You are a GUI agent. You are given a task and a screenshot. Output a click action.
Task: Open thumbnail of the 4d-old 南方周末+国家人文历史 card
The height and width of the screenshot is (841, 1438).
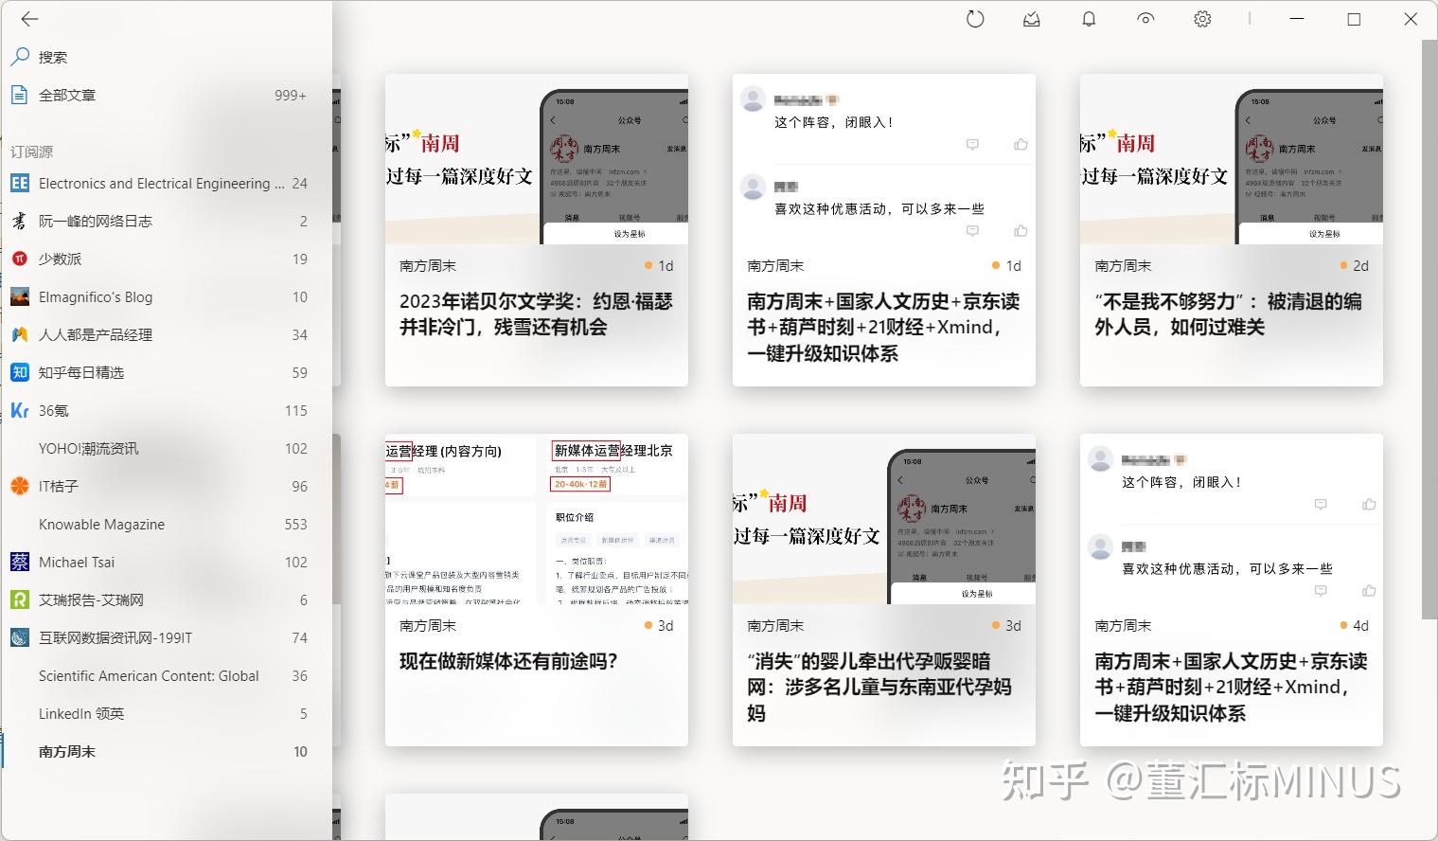click(1232, 519)
